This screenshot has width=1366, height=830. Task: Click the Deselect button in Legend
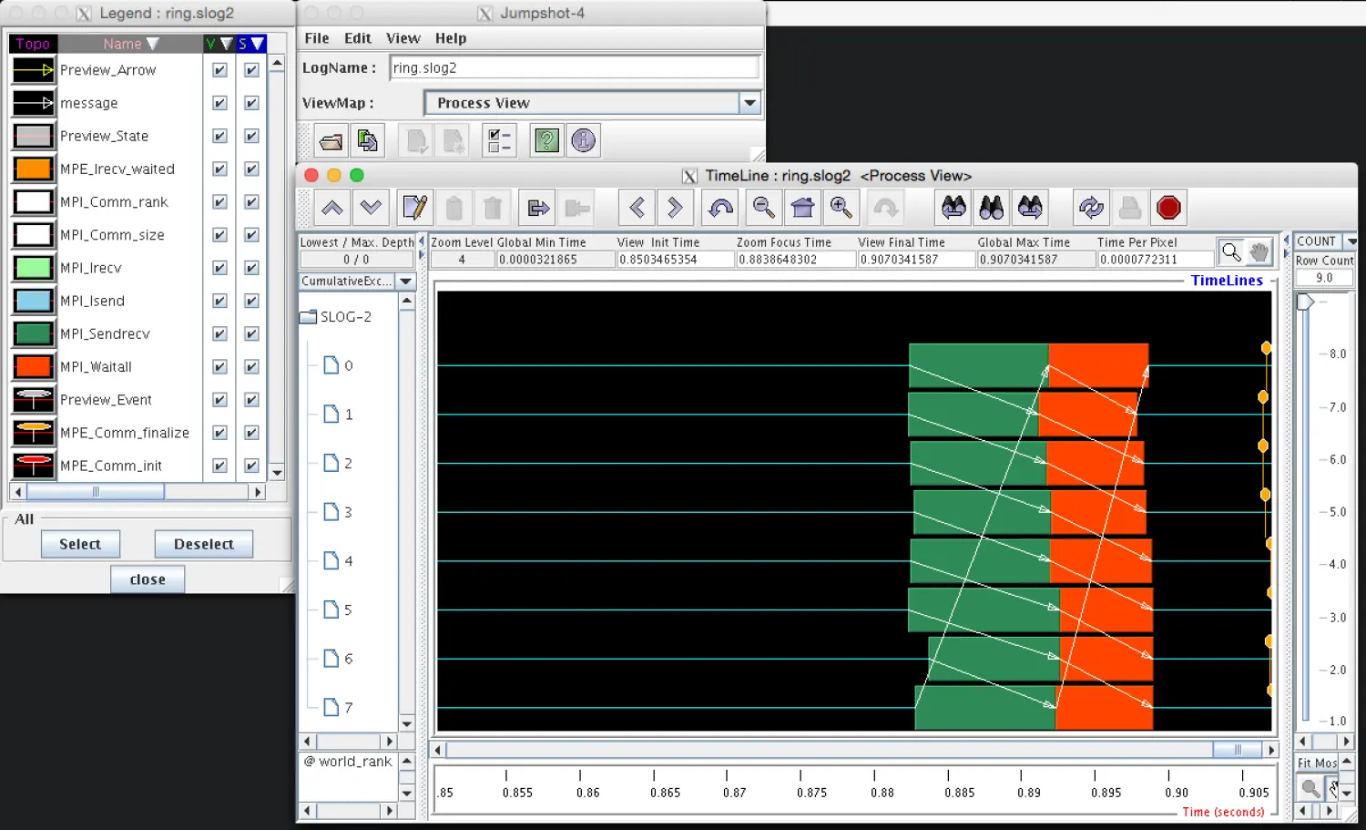point(204,544)
